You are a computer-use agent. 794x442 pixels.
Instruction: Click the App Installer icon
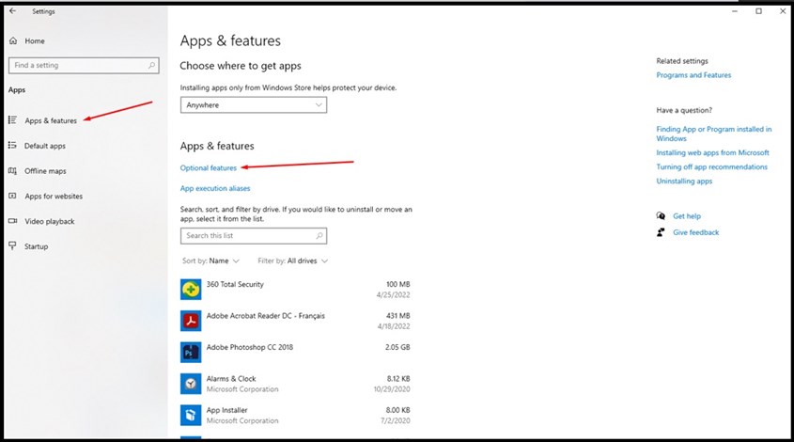coord(191,415)
